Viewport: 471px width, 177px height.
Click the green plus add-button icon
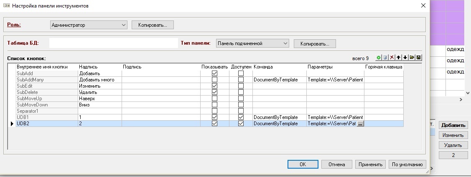379,58
